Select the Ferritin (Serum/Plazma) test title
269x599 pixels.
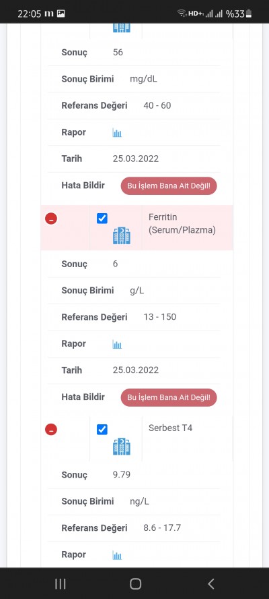(182, 223)
